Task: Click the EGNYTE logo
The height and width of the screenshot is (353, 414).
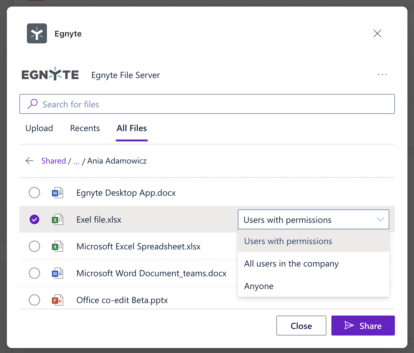Action: [x=50, y=74]
